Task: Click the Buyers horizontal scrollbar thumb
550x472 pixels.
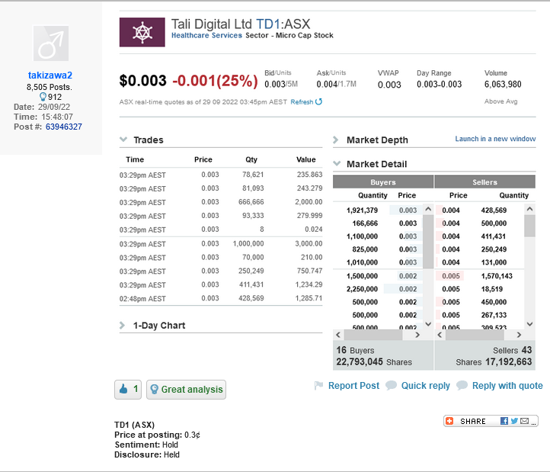Action: pyautogui.click(x=373, y=335)
